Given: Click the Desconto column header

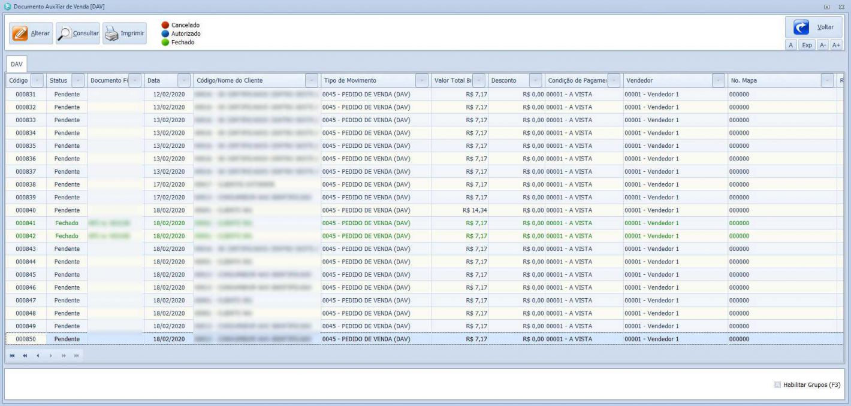Looking at the screenshot, I should [508, 80].
